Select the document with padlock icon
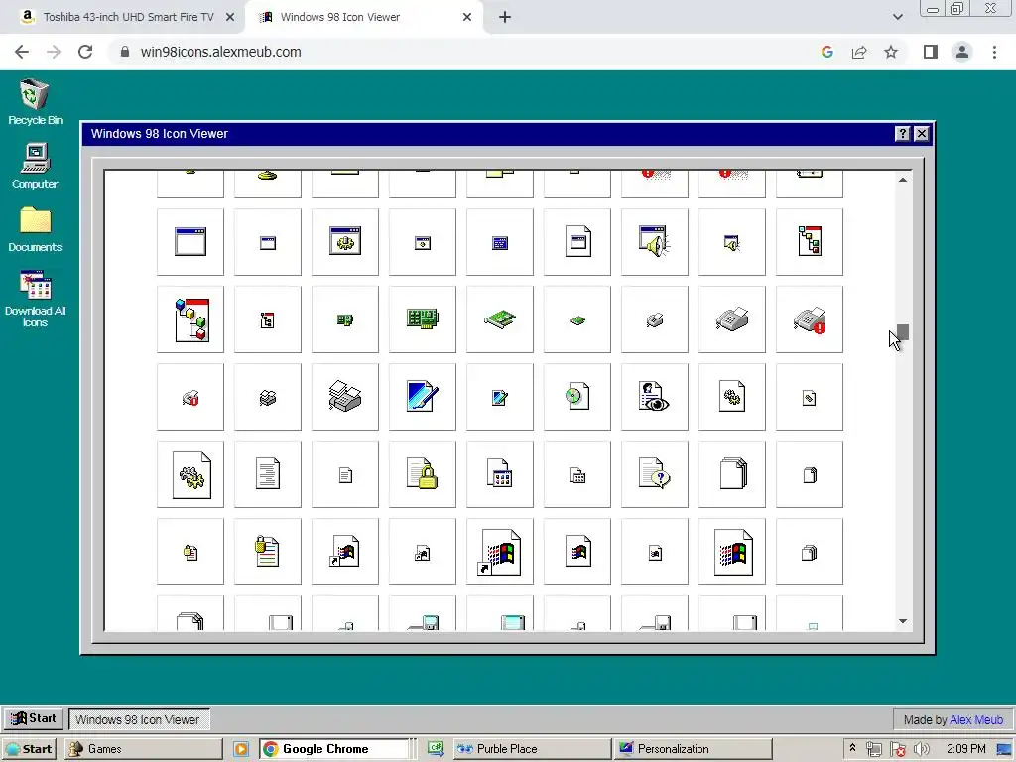Viewport: 1016px width, 762px height. [423, 474]
